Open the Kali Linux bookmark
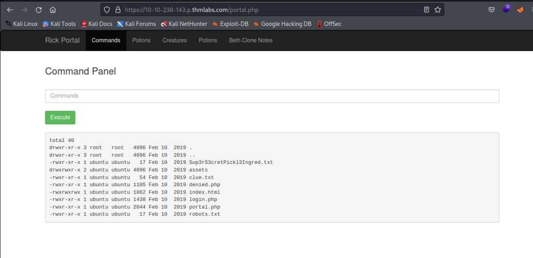The image size is (533, 258). (x=21, y=23)
